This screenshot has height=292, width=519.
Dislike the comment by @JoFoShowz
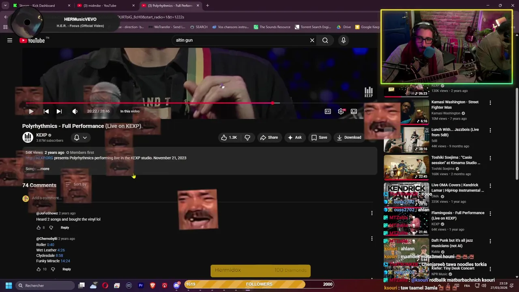(51, 228)
